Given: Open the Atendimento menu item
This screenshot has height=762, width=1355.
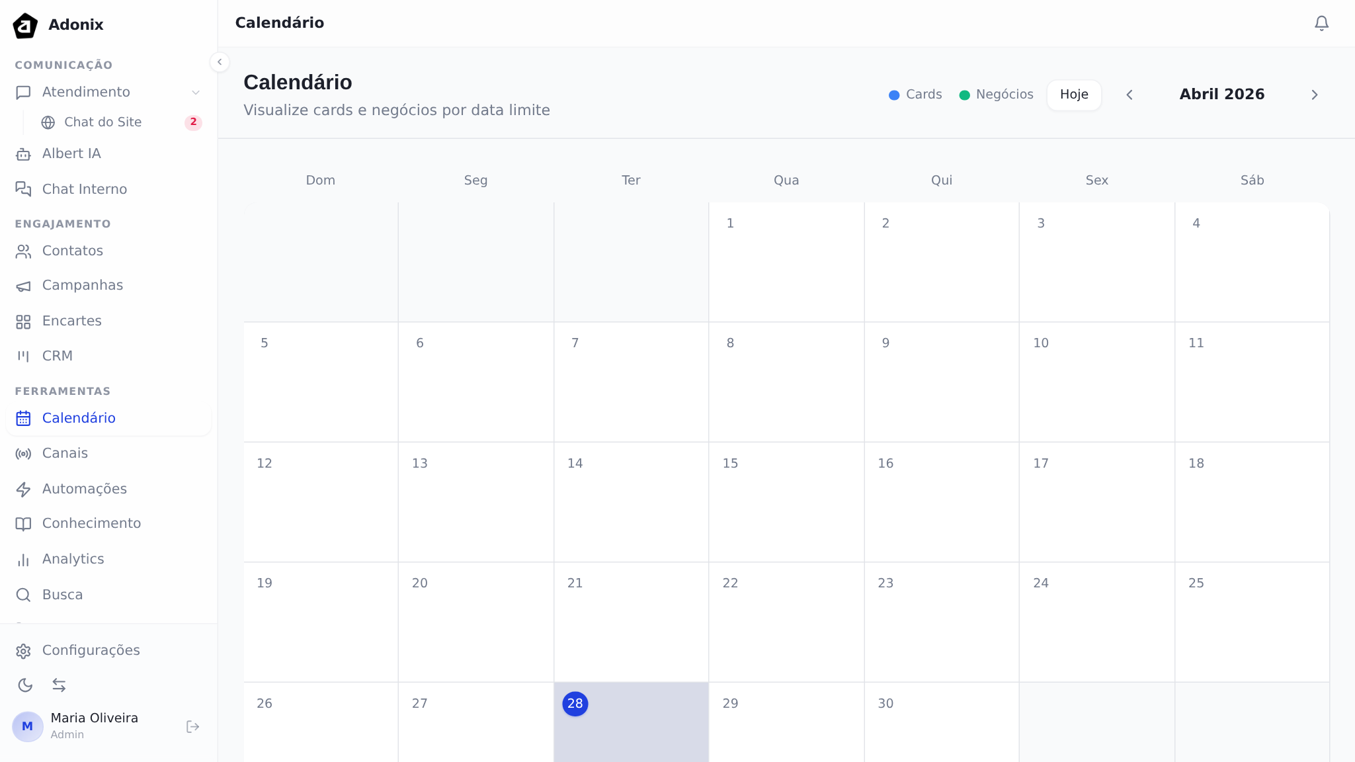Looking at the screenshot, I should [108, 93].
